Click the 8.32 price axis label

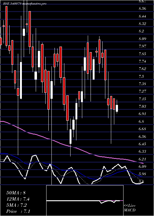tap(142, 24)
